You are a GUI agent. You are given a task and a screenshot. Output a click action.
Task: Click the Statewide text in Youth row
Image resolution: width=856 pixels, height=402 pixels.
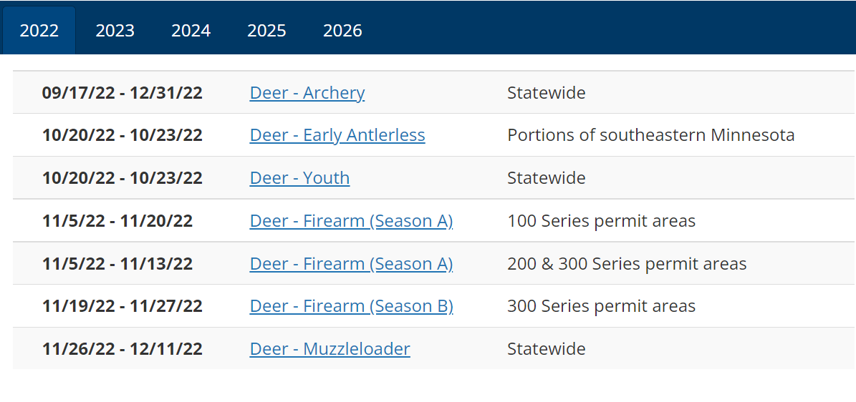[547, 178]
